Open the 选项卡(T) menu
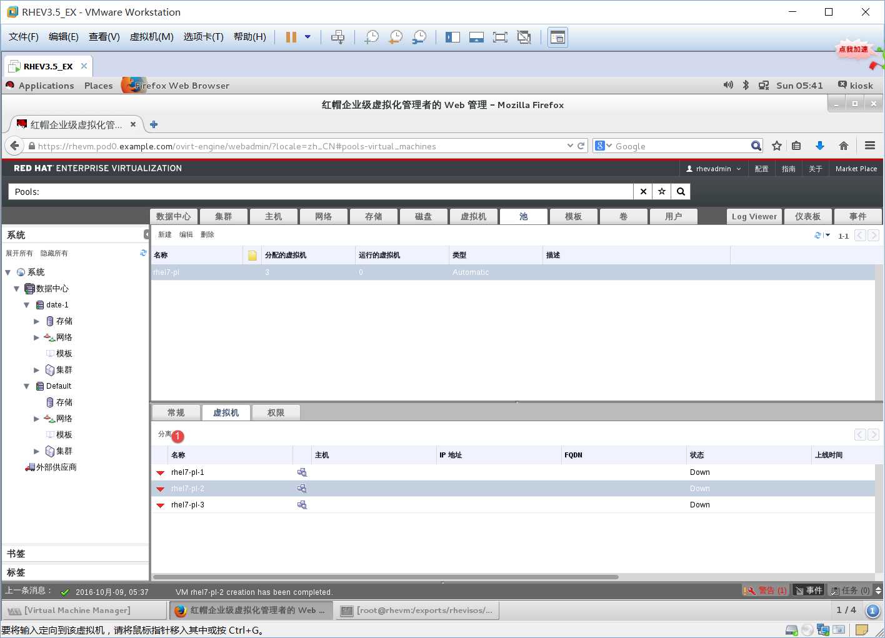 [203, 37]
